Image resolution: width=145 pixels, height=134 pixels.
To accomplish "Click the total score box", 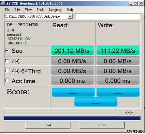I will coord(96,102).
